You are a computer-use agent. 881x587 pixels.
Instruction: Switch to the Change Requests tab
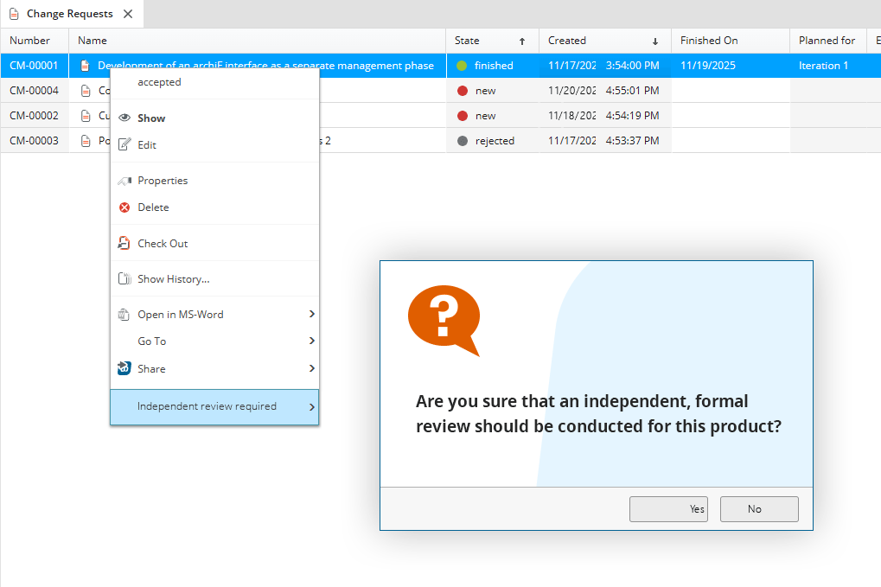(x=69, y=14)
